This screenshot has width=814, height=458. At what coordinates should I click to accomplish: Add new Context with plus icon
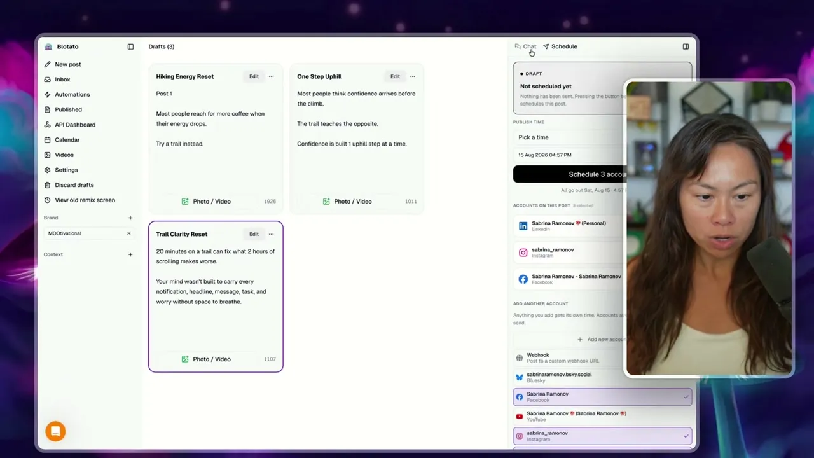[130, 254]
